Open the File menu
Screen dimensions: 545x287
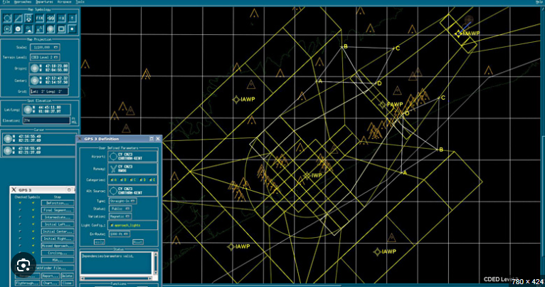pyautogui.click(x=6, y=1)
